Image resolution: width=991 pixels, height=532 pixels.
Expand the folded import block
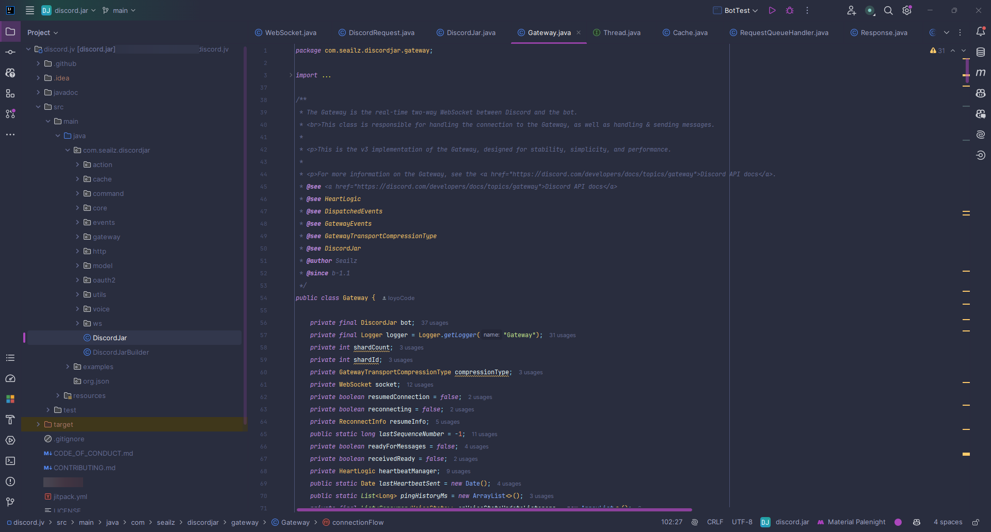[x=291, y=75]
